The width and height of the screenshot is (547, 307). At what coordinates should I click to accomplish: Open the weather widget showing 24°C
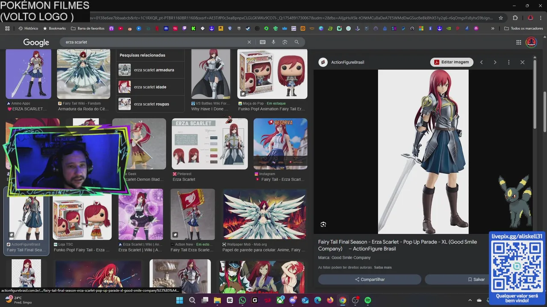(18, 300)
